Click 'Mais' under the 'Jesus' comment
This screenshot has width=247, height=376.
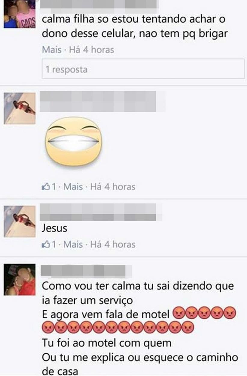coord(73,244)
